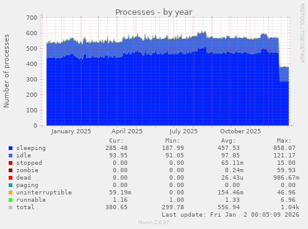
Task: Select the 'zombie' legend label
Action: (x=27, y=170)
